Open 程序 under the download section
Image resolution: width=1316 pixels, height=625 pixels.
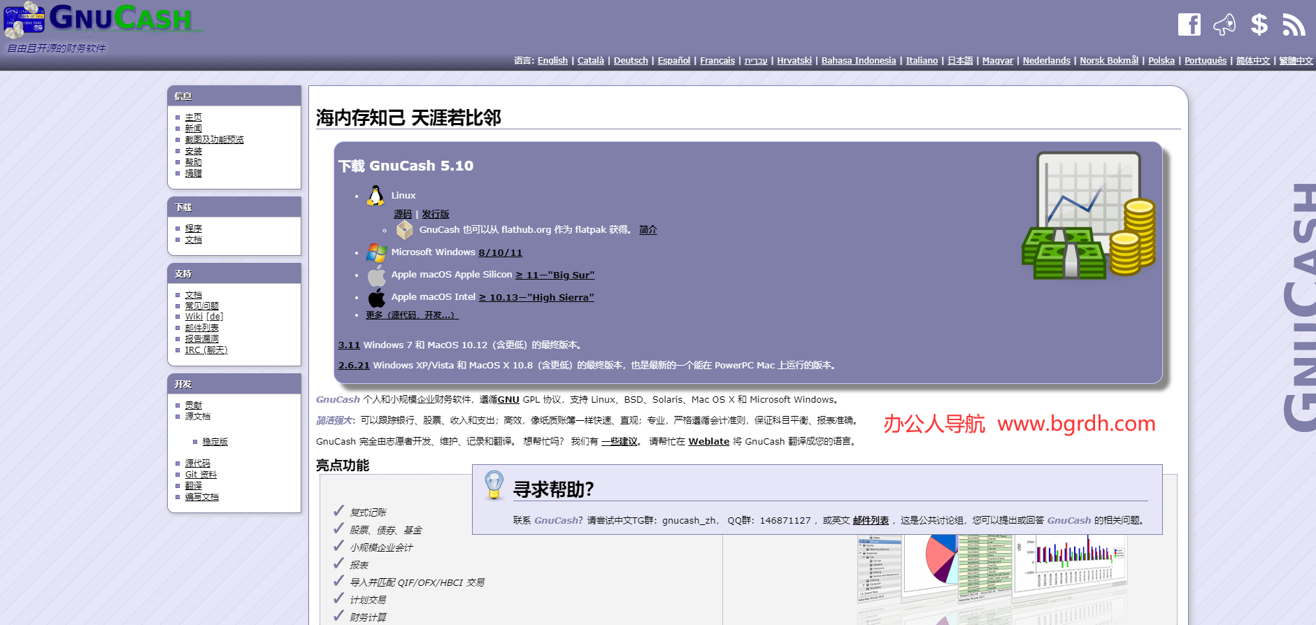point(194,229)
